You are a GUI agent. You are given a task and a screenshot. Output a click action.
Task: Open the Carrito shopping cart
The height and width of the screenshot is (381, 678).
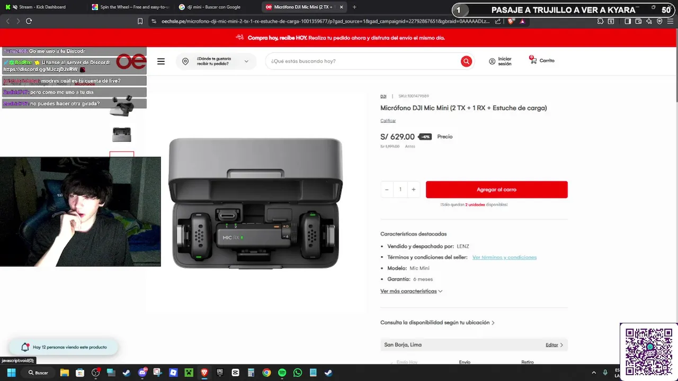542,60
